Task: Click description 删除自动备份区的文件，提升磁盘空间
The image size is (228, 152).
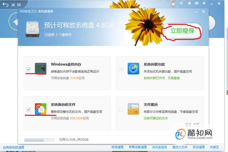Action: 77,111
